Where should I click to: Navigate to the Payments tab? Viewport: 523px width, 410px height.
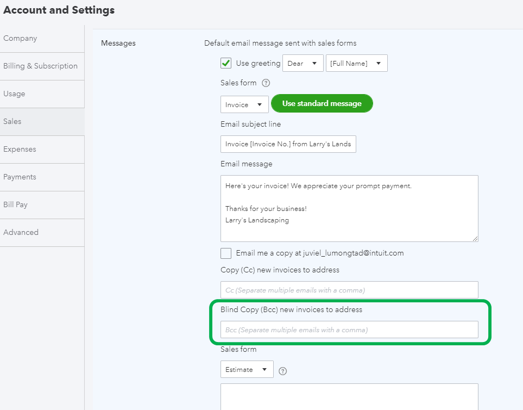click(42, 177)
